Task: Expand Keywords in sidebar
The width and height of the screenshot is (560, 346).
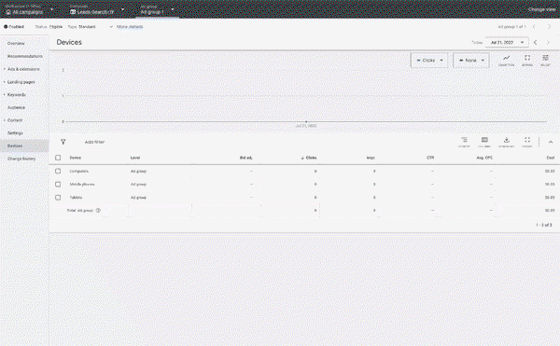Action: click(5, 95)
